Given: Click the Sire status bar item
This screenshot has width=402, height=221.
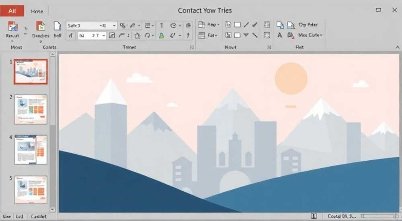Looking at the screenshot, I should 7,217.
